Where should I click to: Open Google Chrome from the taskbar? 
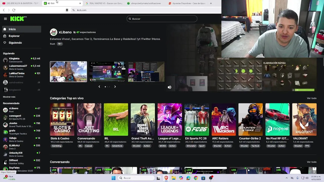(x=196, y=178)
